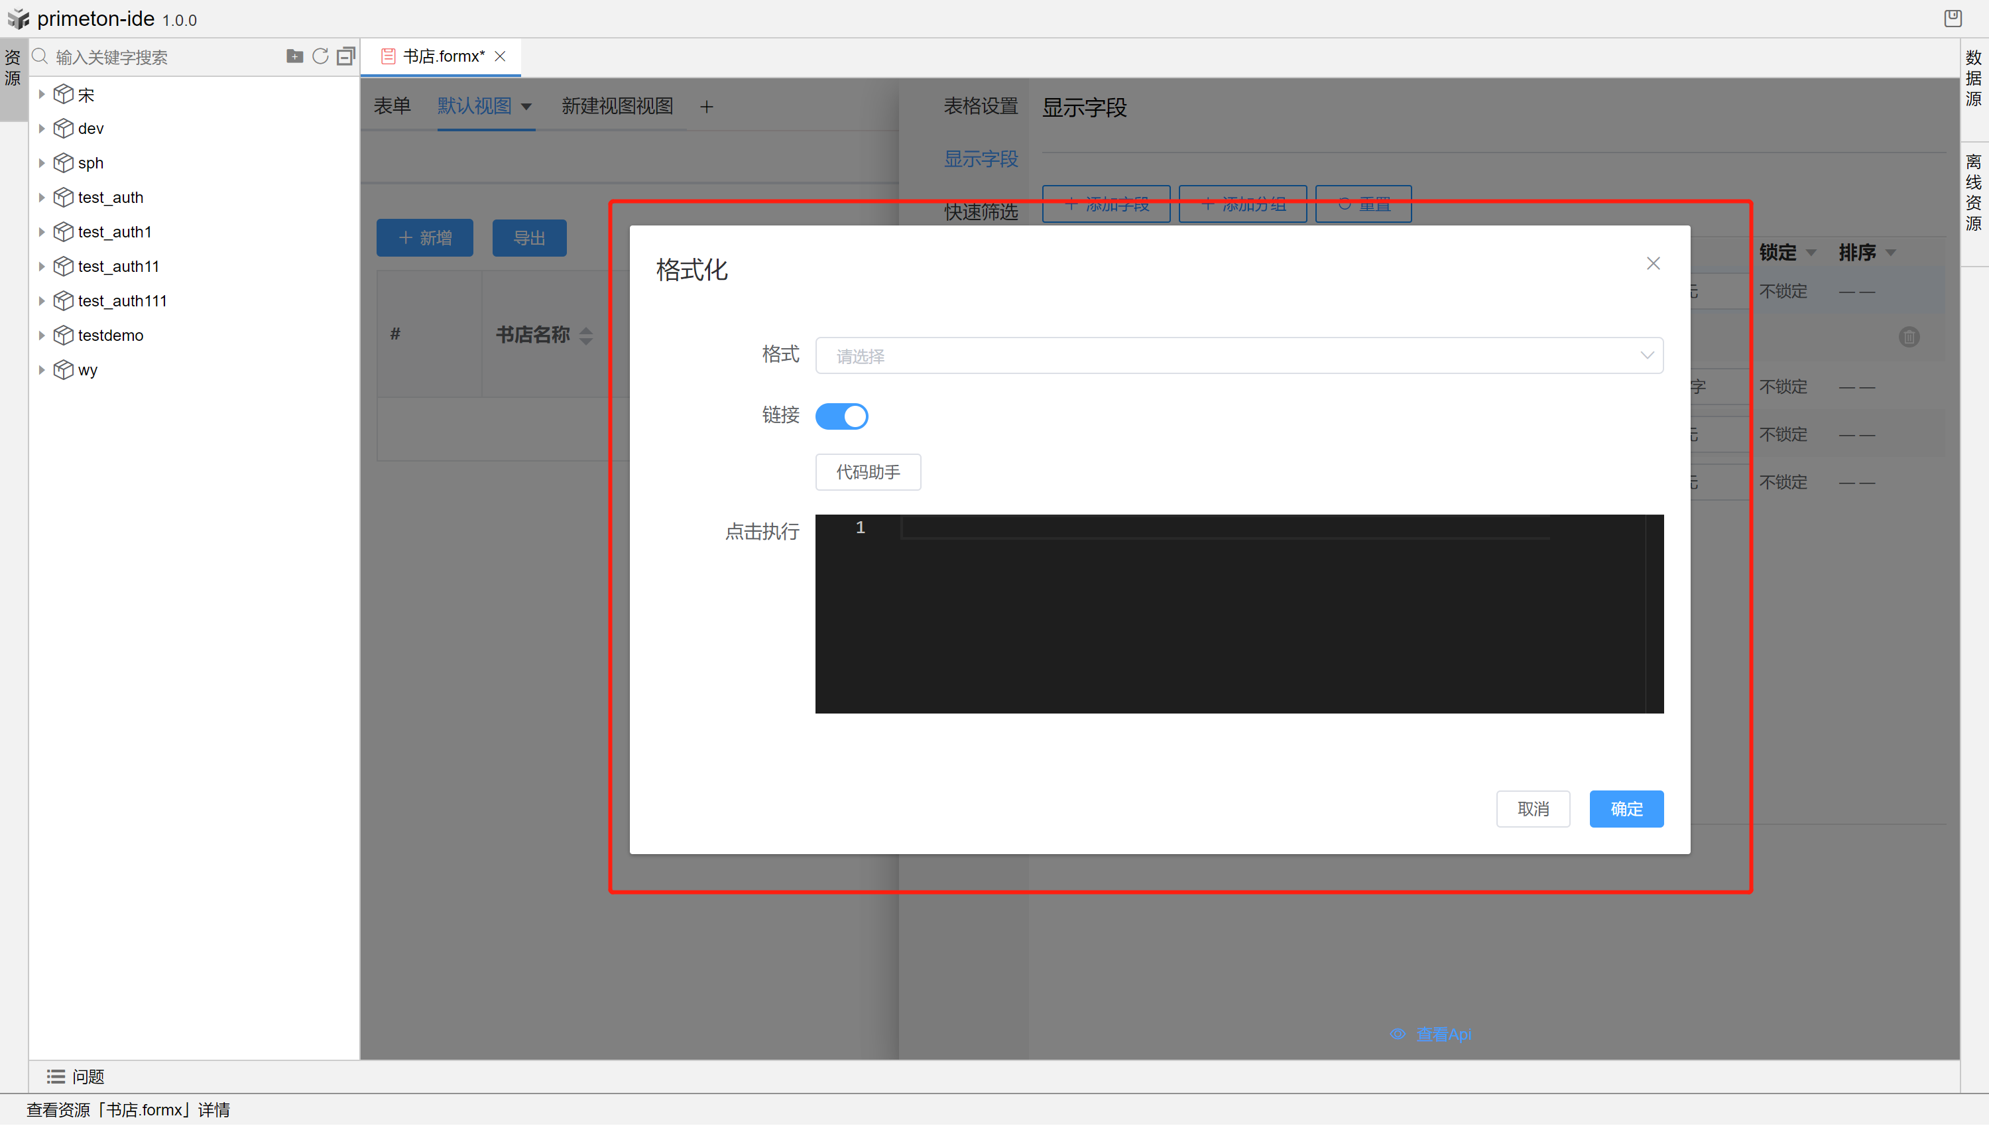
Task: Click the 查看Api link
Action: pyautogui.click(x=1443, y=1034)
